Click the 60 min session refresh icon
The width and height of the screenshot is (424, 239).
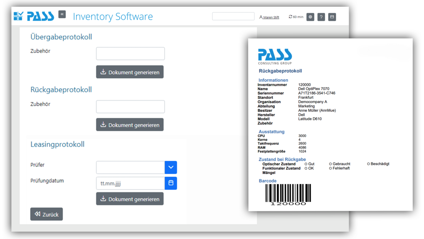[x=290, y=17]
